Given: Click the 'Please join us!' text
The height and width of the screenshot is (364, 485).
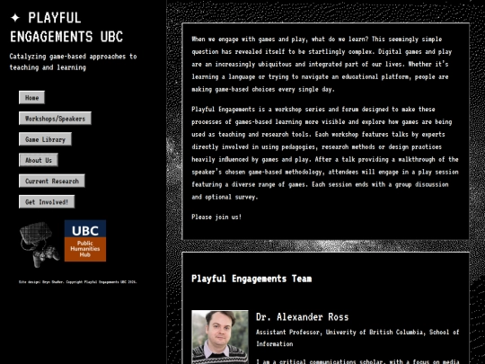Looking at the screenshot, I should click(x=216, y=217).
